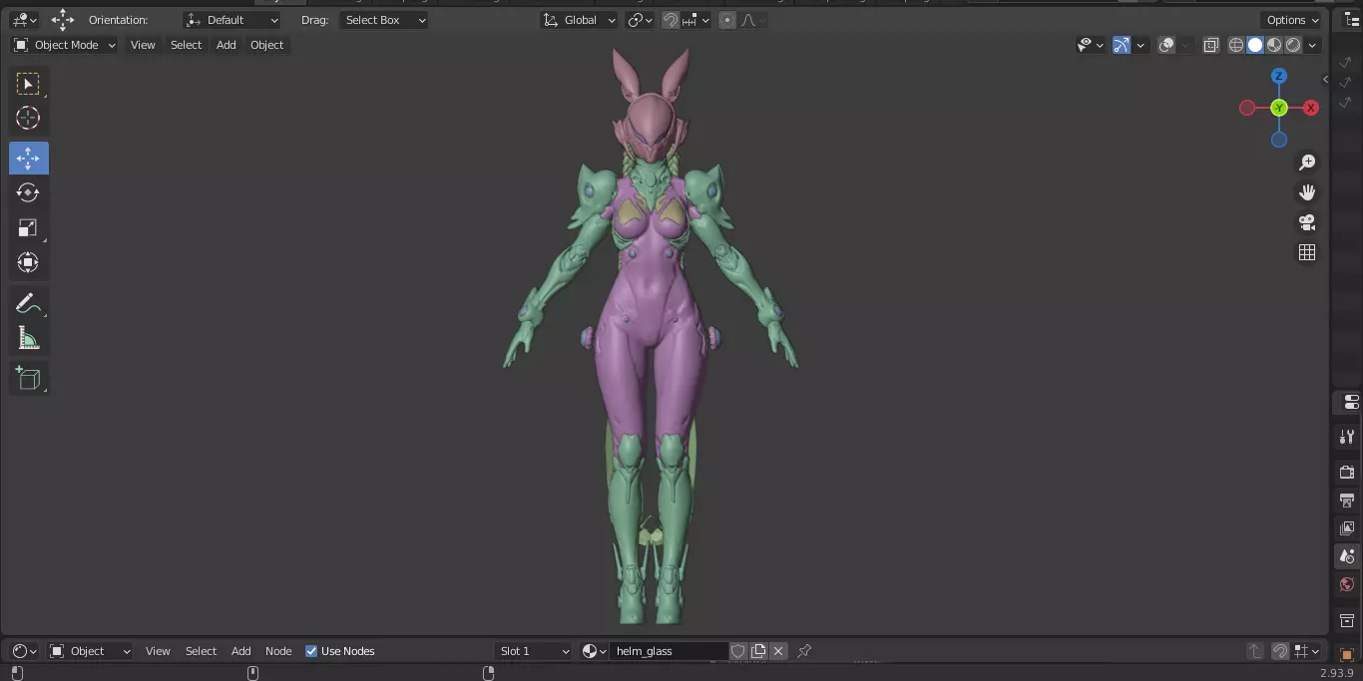Viewport: 1363px width, 681px height.
Task: Expand the shading options arrow
Action: 1313,45
